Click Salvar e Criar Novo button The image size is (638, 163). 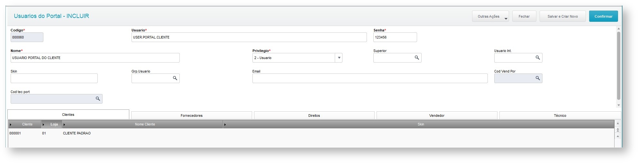(562, 16)
